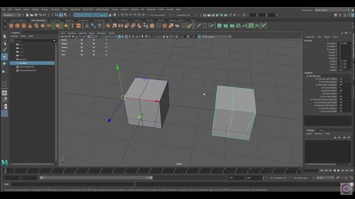Viewport: 355px width, 199px height.
Task: Click the polygon Type (T) shelf icon
Action: (x=73, y=26)
